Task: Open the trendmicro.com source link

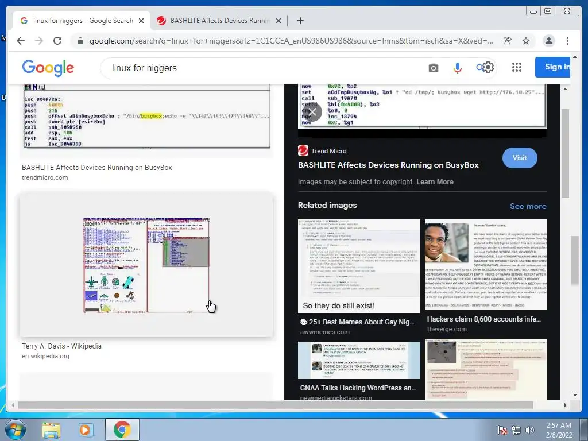Action: pos(45,178)
